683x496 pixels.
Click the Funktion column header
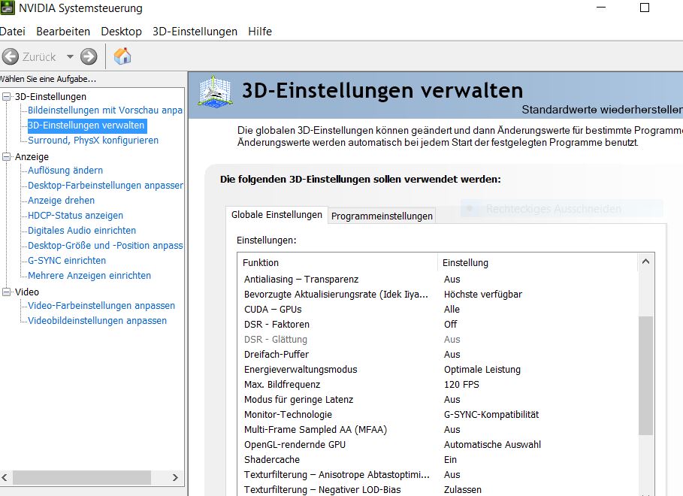[x=337, y=263]
